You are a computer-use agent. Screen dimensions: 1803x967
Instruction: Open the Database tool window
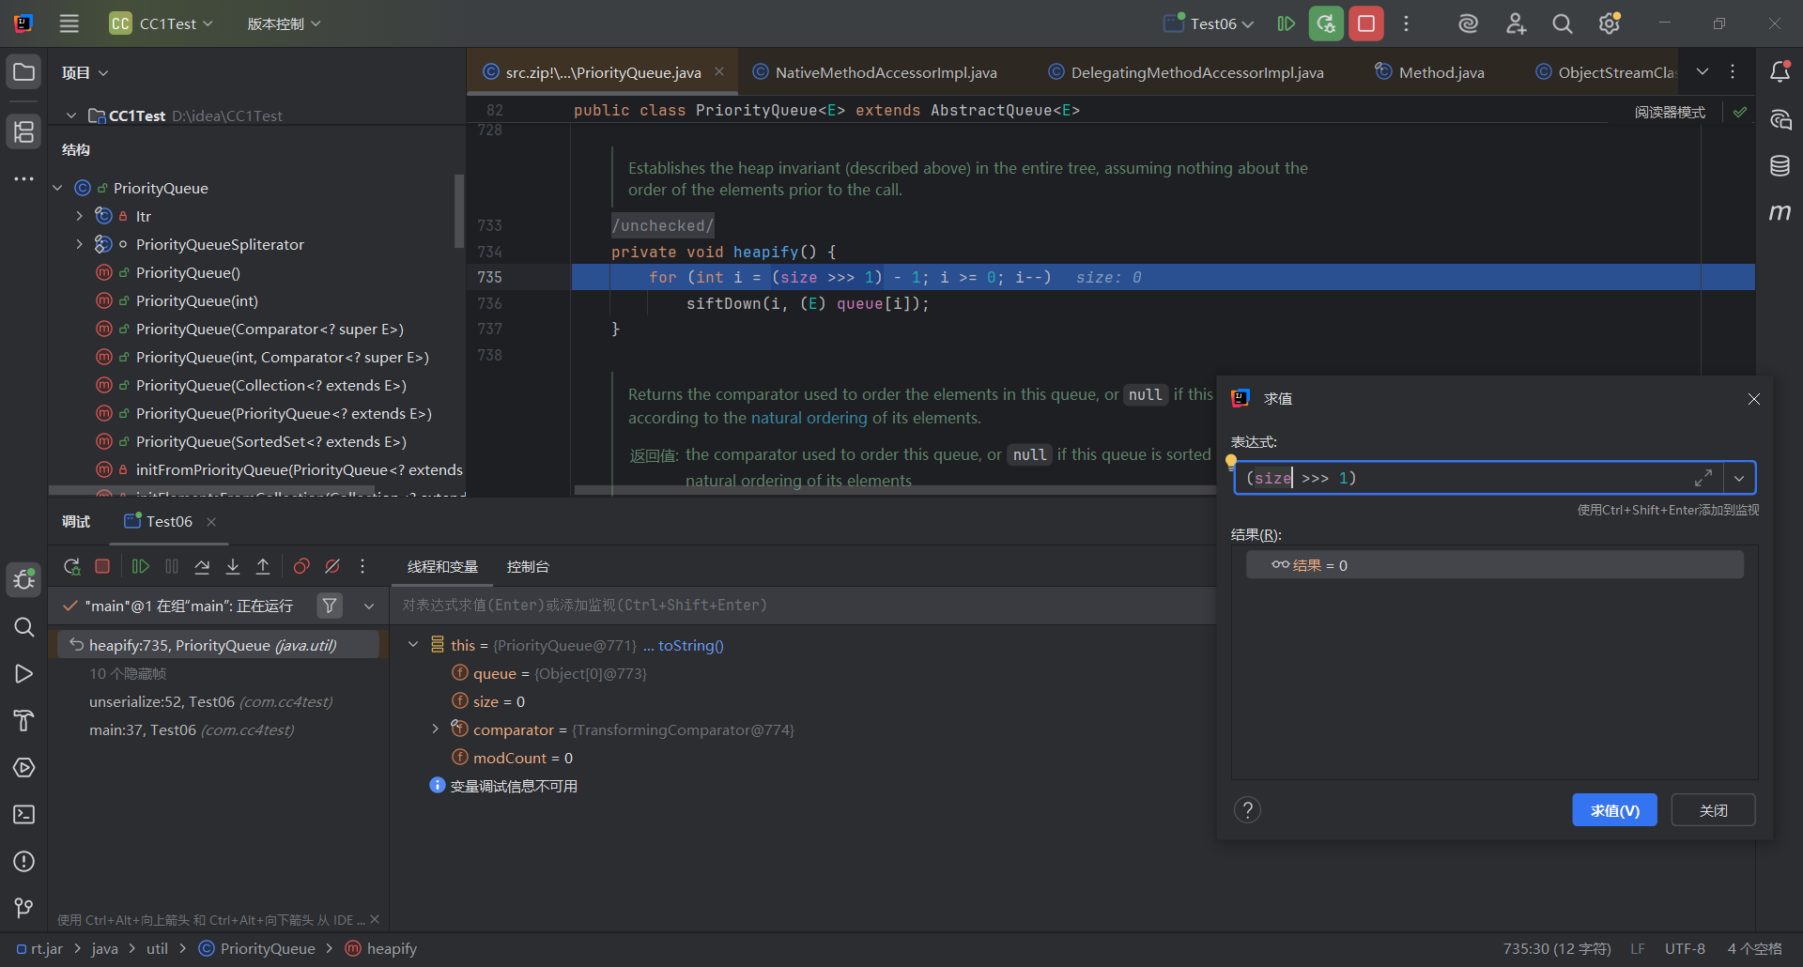(1780, 166)
